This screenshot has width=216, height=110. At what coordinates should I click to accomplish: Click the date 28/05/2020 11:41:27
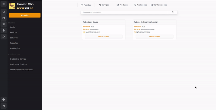[93, 32]
